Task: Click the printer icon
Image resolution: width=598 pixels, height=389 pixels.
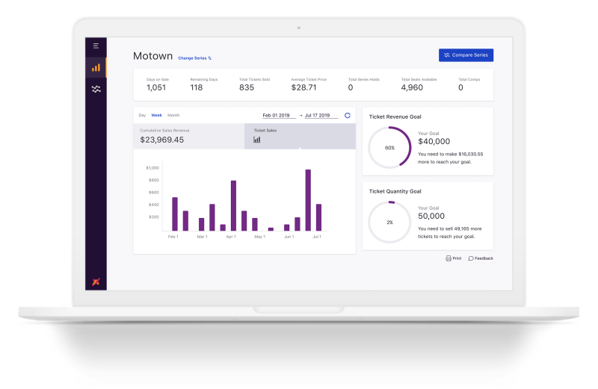Action: coord(449,258)
